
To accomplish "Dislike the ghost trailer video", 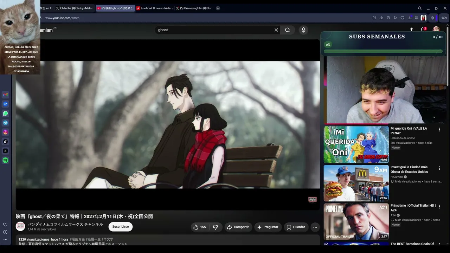I will coord(216,227).
